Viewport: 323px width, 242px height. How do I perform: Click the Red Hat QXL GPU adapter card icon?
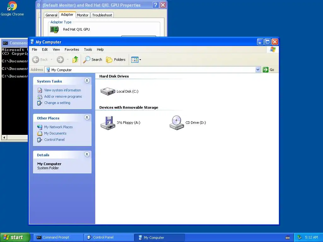click(x=55, y=30)
